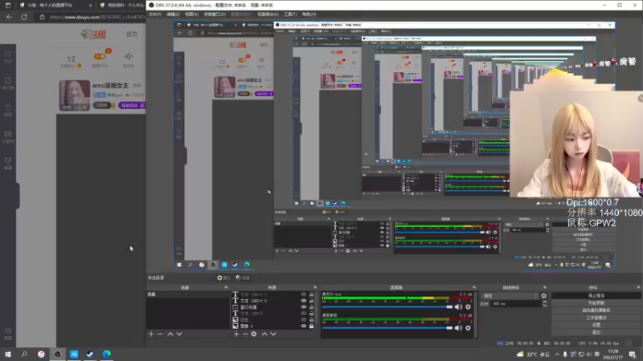Show hidden system tray icons chevron
This screenshot has width=643, height=361.
click(x=557, y=355)
